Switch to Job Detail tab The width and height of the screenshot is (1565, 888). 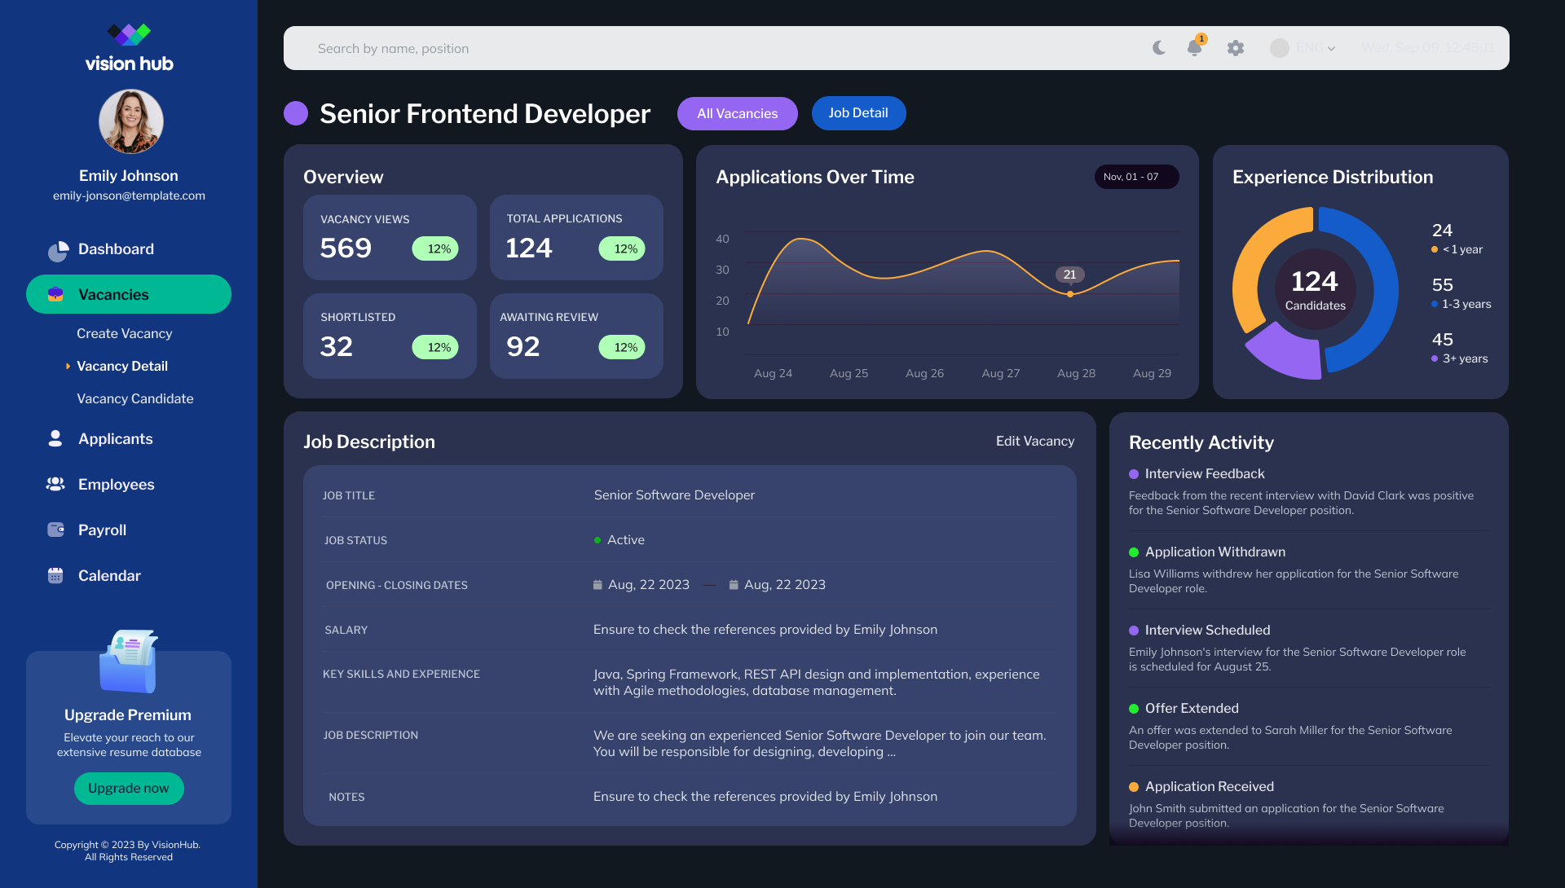pyautogui.click(x=858, y=113)
